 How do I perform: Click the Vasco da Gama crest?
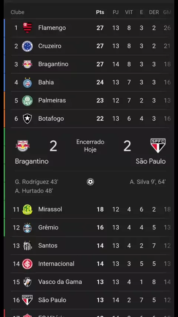coord(27,282)
